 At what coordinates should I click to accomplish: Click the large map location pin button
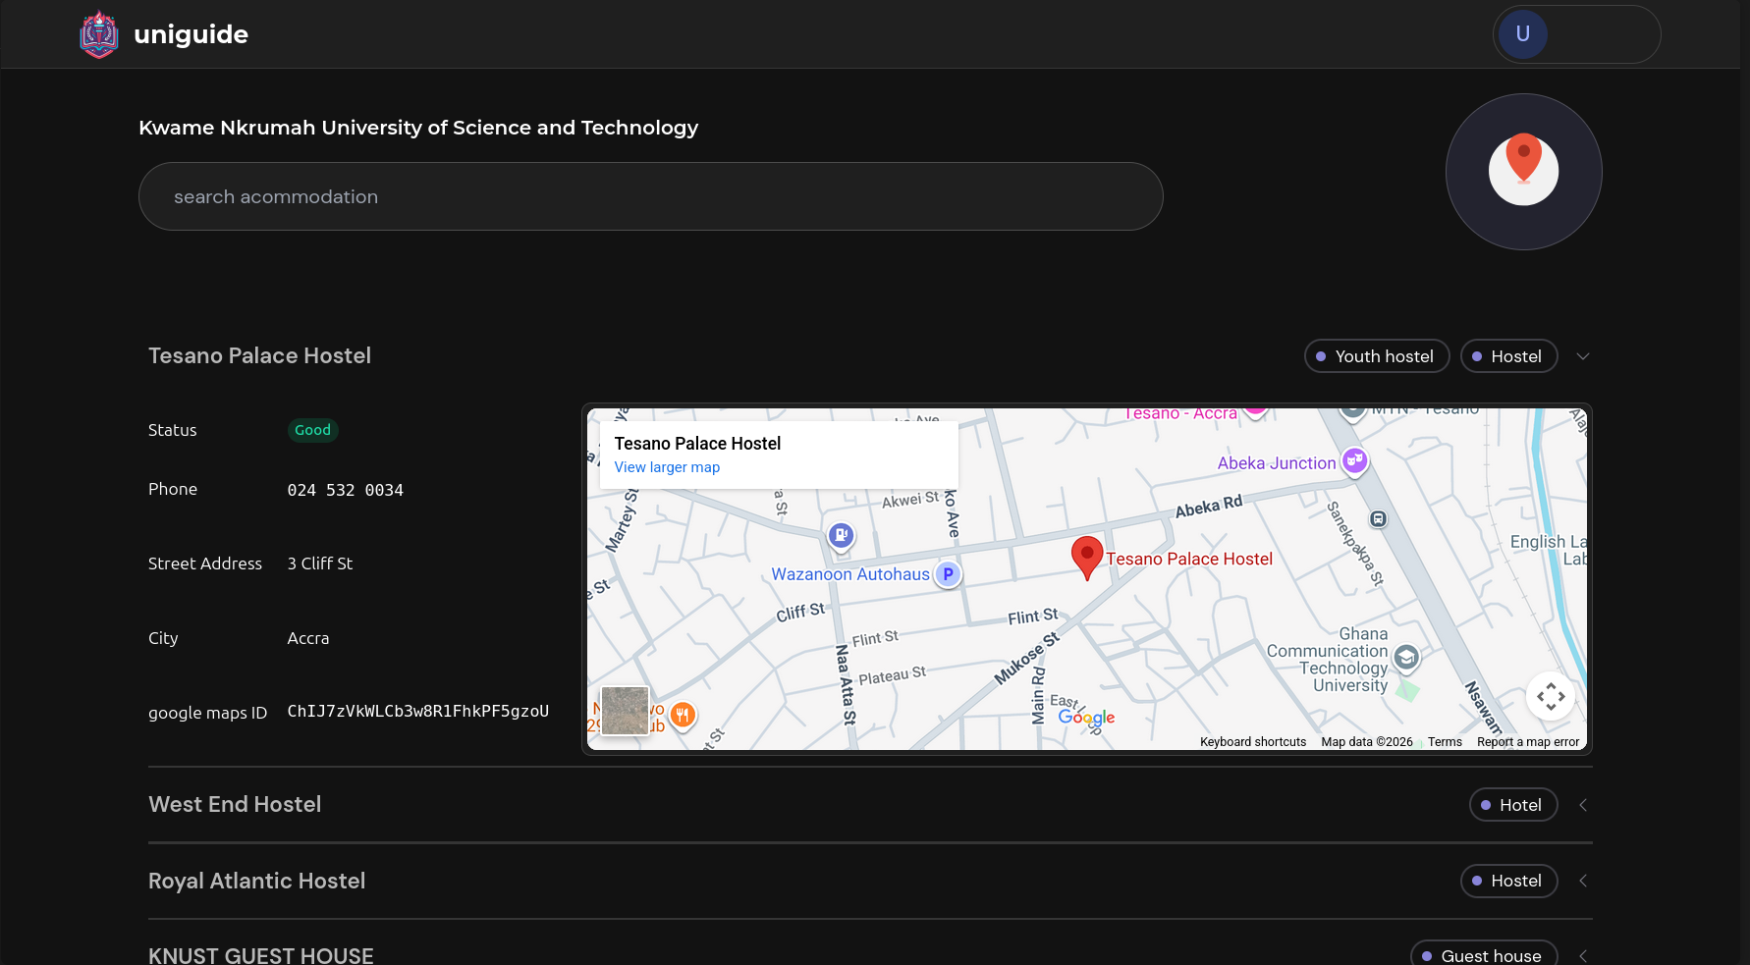(x=1523, y=172)
